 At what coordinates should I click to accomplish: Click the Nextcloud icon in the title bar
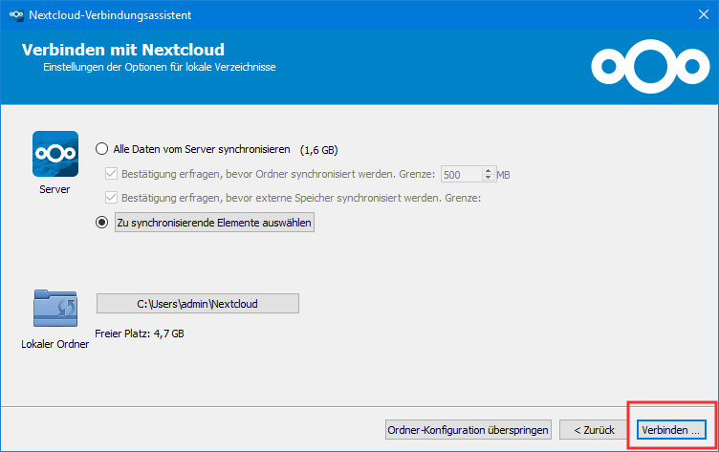click(14, 13)
